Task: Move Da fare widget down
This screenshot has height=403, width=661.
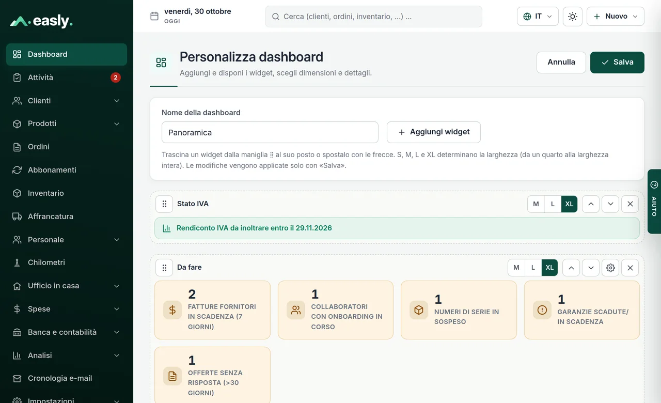Action: pos(591,268)
